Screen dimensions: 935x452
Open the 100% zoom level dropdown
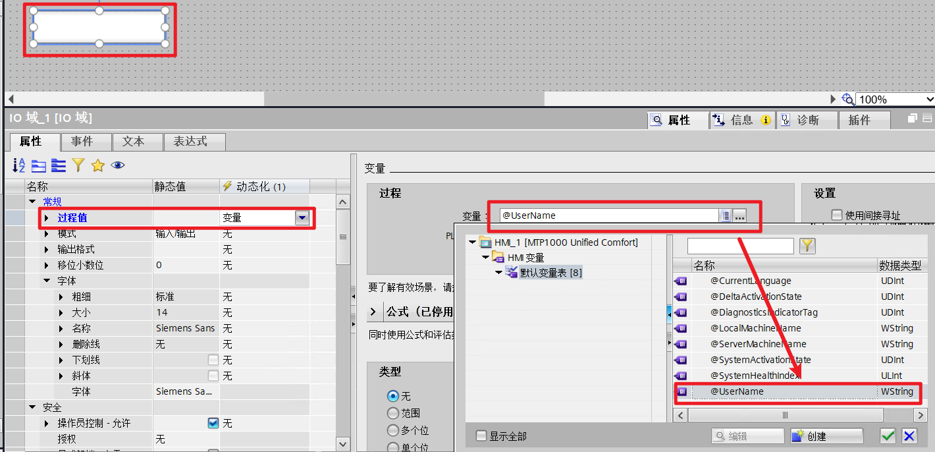(x=929, y=99)
